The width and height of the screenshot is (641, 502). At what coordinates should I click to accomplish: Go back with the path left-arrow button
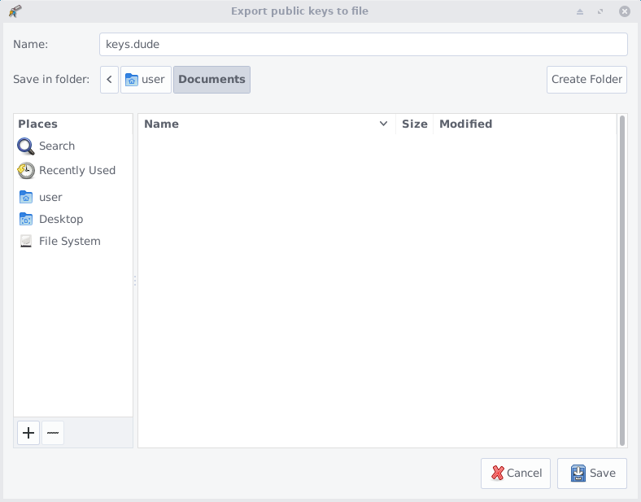109,79
